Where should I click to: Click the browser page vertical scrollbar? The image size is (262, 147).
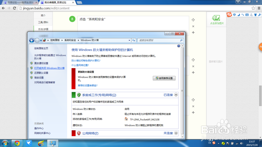tap(260, 96)
